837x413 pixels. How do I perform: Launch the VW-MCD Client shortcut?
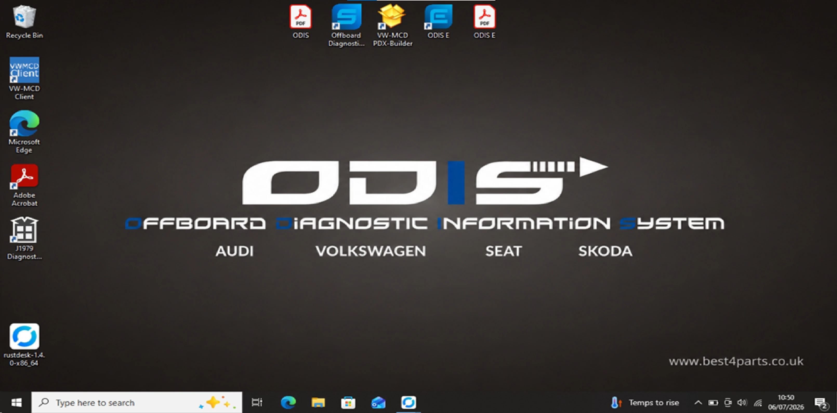click(24, 78)
